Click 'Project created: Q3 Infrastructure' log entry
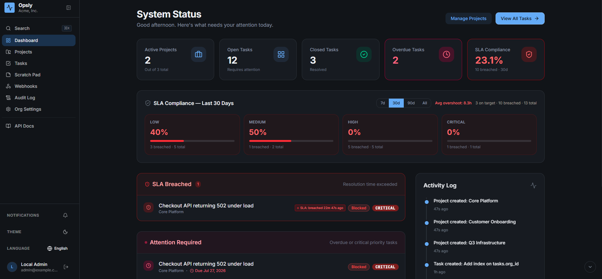 click(469, 243)
